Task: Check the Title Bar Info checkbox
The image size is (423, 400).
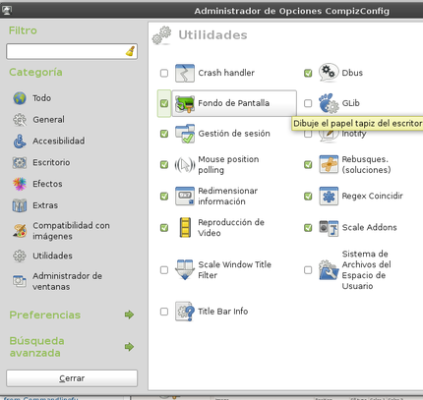Action: (164, 312)
